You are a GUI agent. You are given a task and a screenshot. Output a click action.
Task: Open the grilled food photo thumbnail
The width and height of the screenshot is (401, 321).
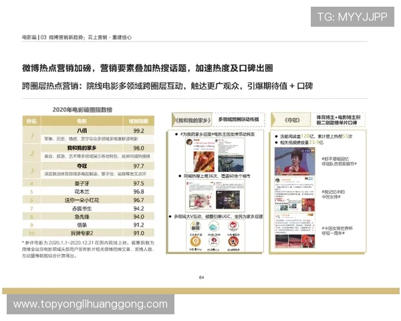coord(204,162)
